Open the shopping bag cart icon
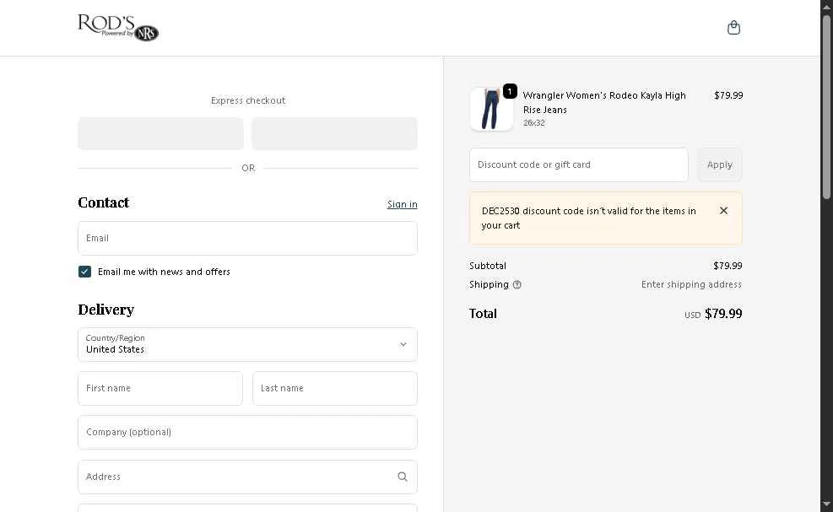 pos(733,28)
